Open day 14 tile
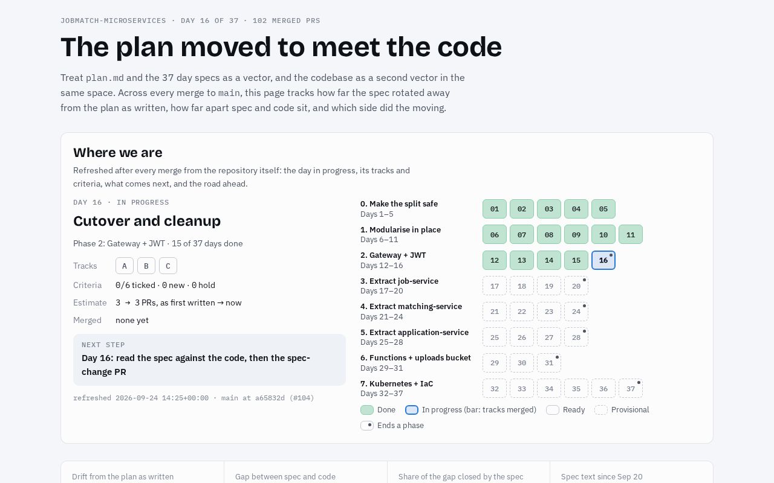 pyautogui.click(x=549, y=260)
